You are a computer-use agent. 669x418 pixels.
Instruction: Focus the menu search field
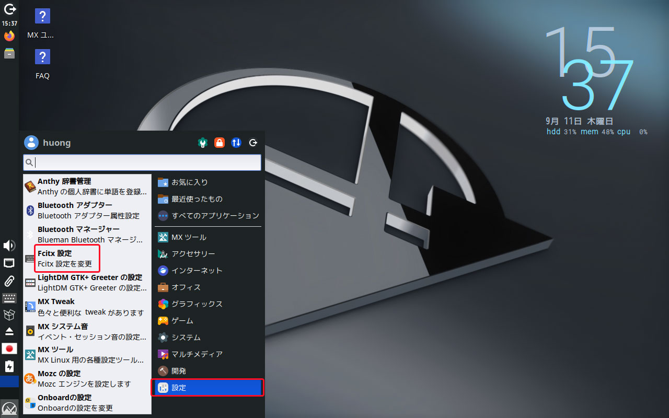coord(142,162)
